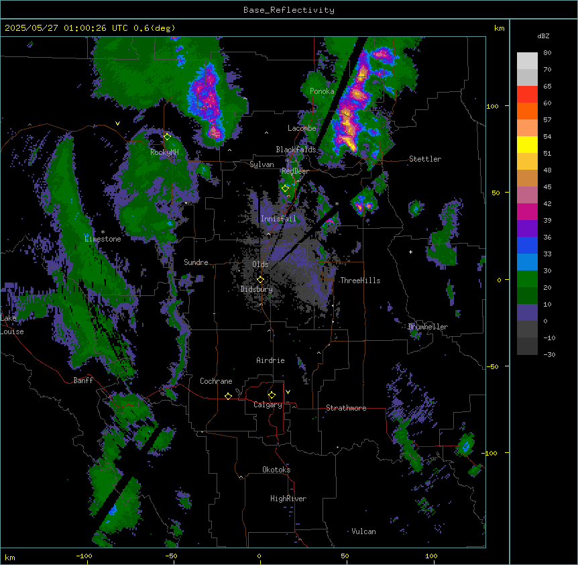578x565 pixels.
Task: Click the dBZ legend heading
Action: [x=543, y=36]
